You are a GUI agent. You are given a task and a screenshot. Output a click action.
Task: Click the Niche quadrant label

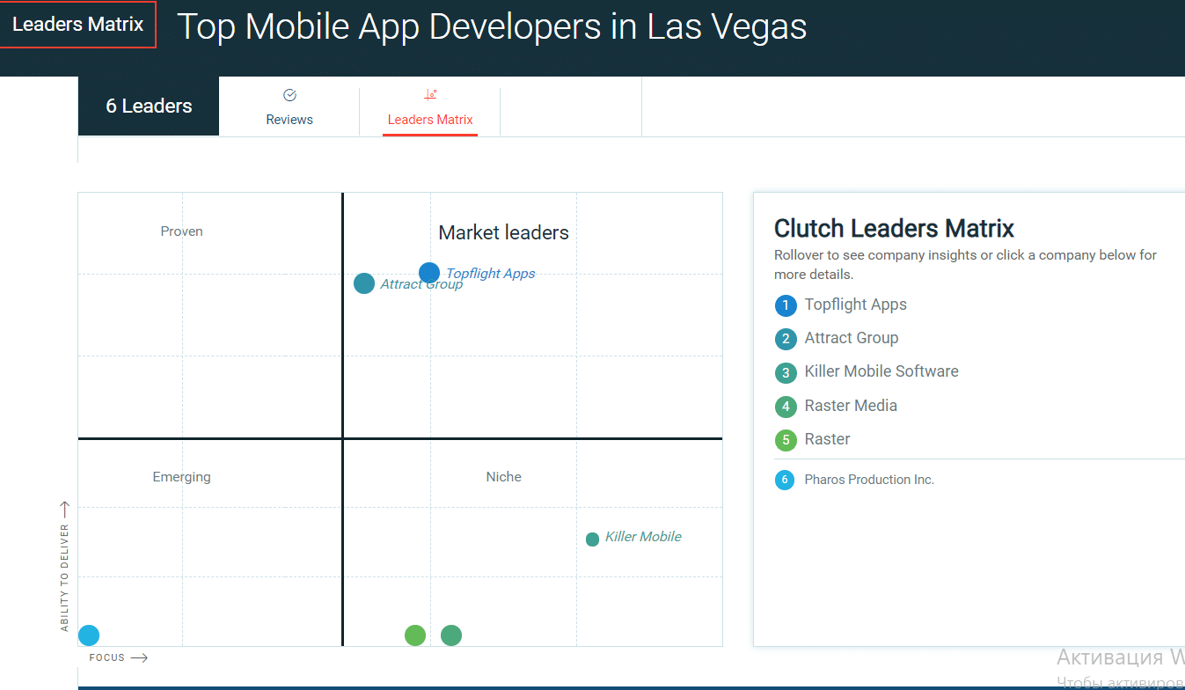pyautogui.click(x=503, y=477)
